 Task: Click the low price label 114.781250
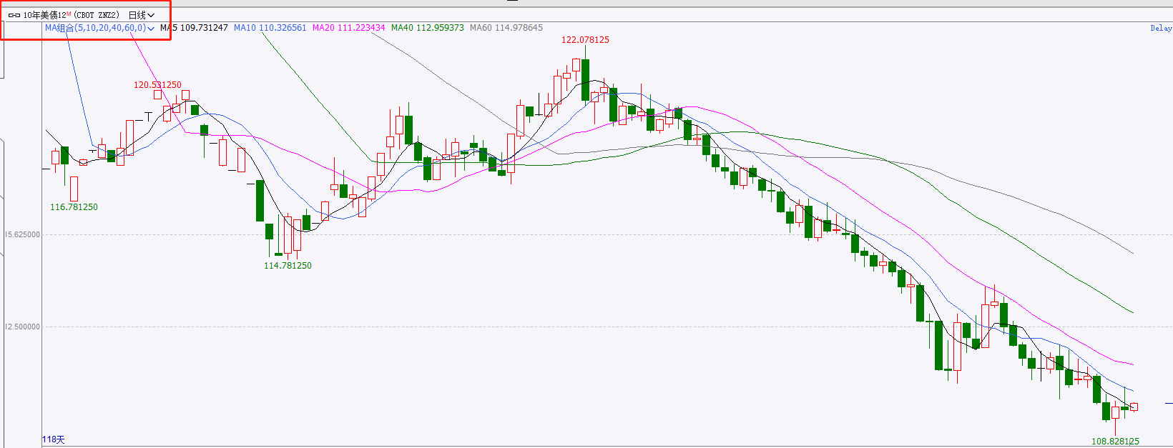288,266
